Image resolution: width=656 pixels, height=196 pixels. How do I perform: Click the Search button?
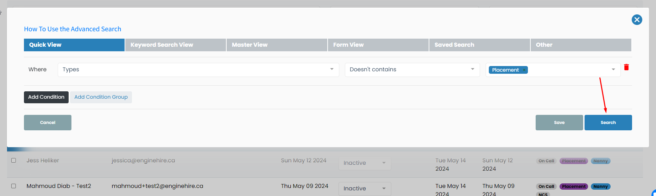point(608,123)
